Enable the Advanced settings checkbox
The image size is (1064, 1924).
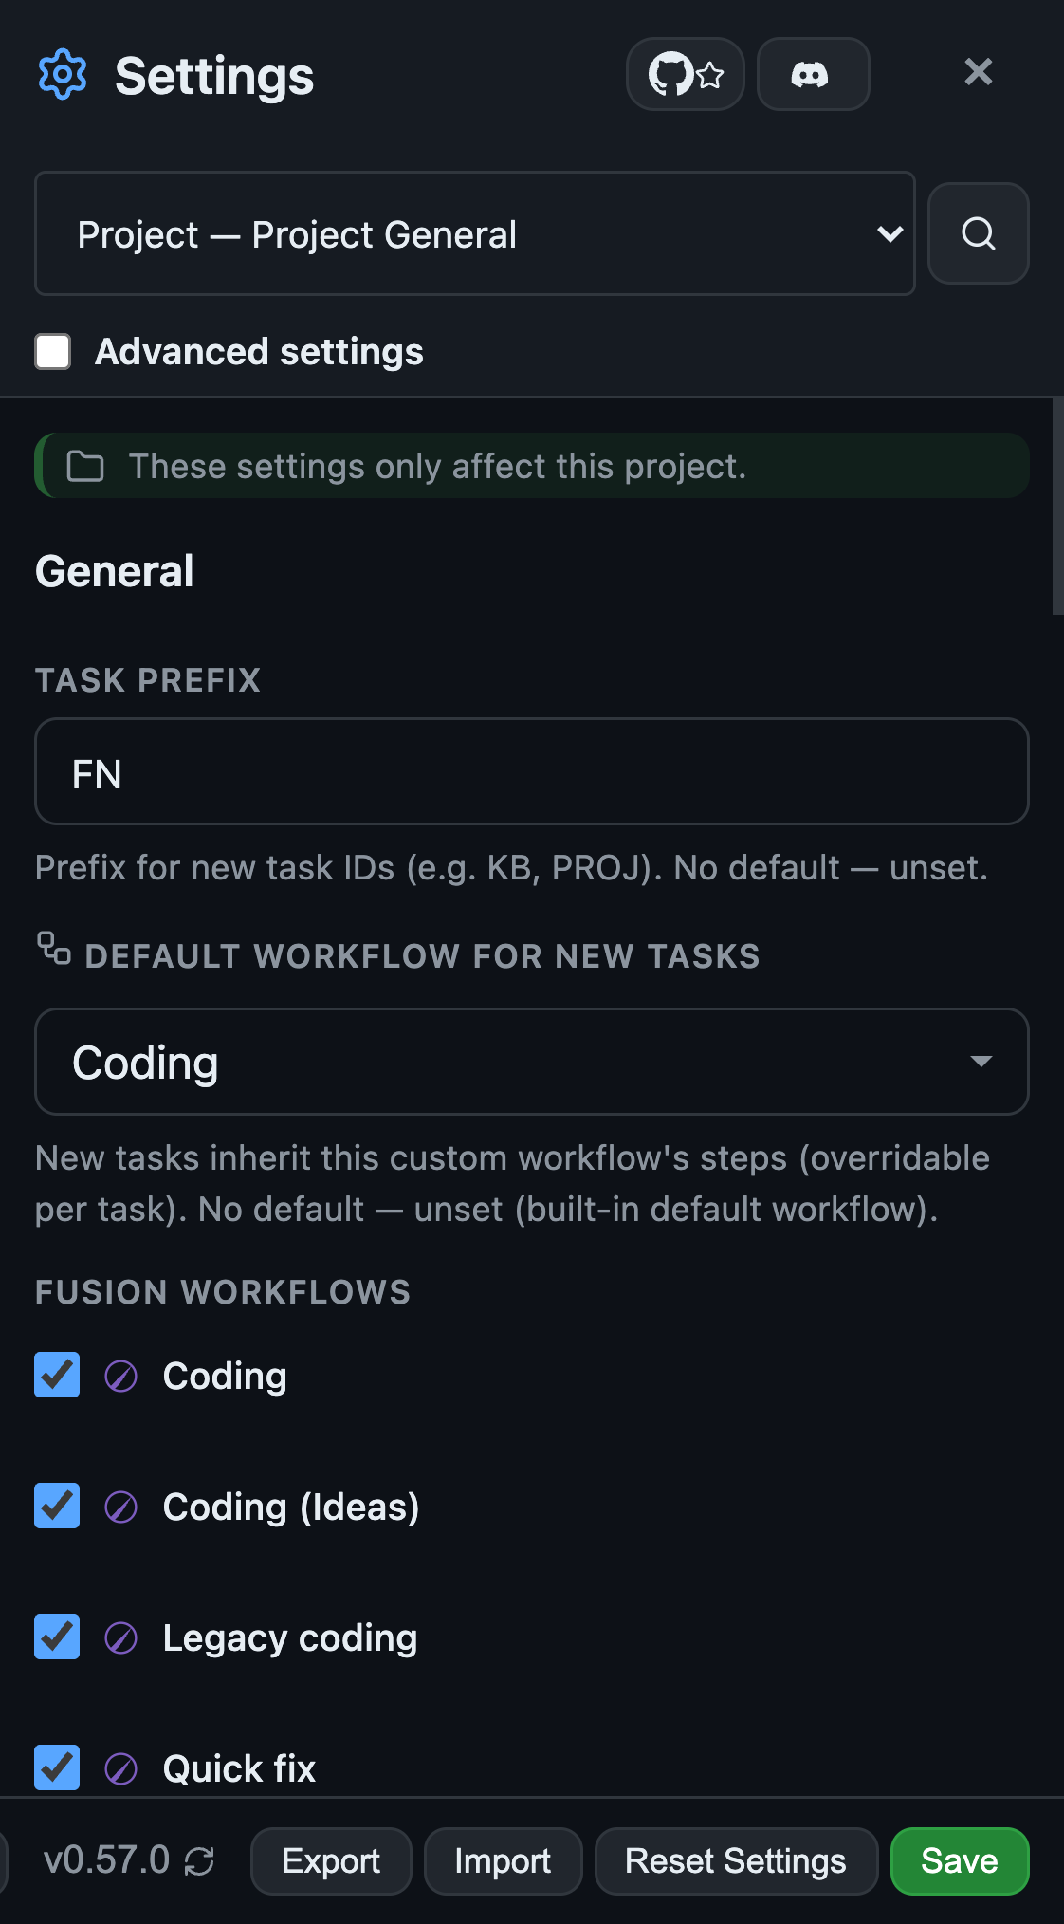click(53, 351)
